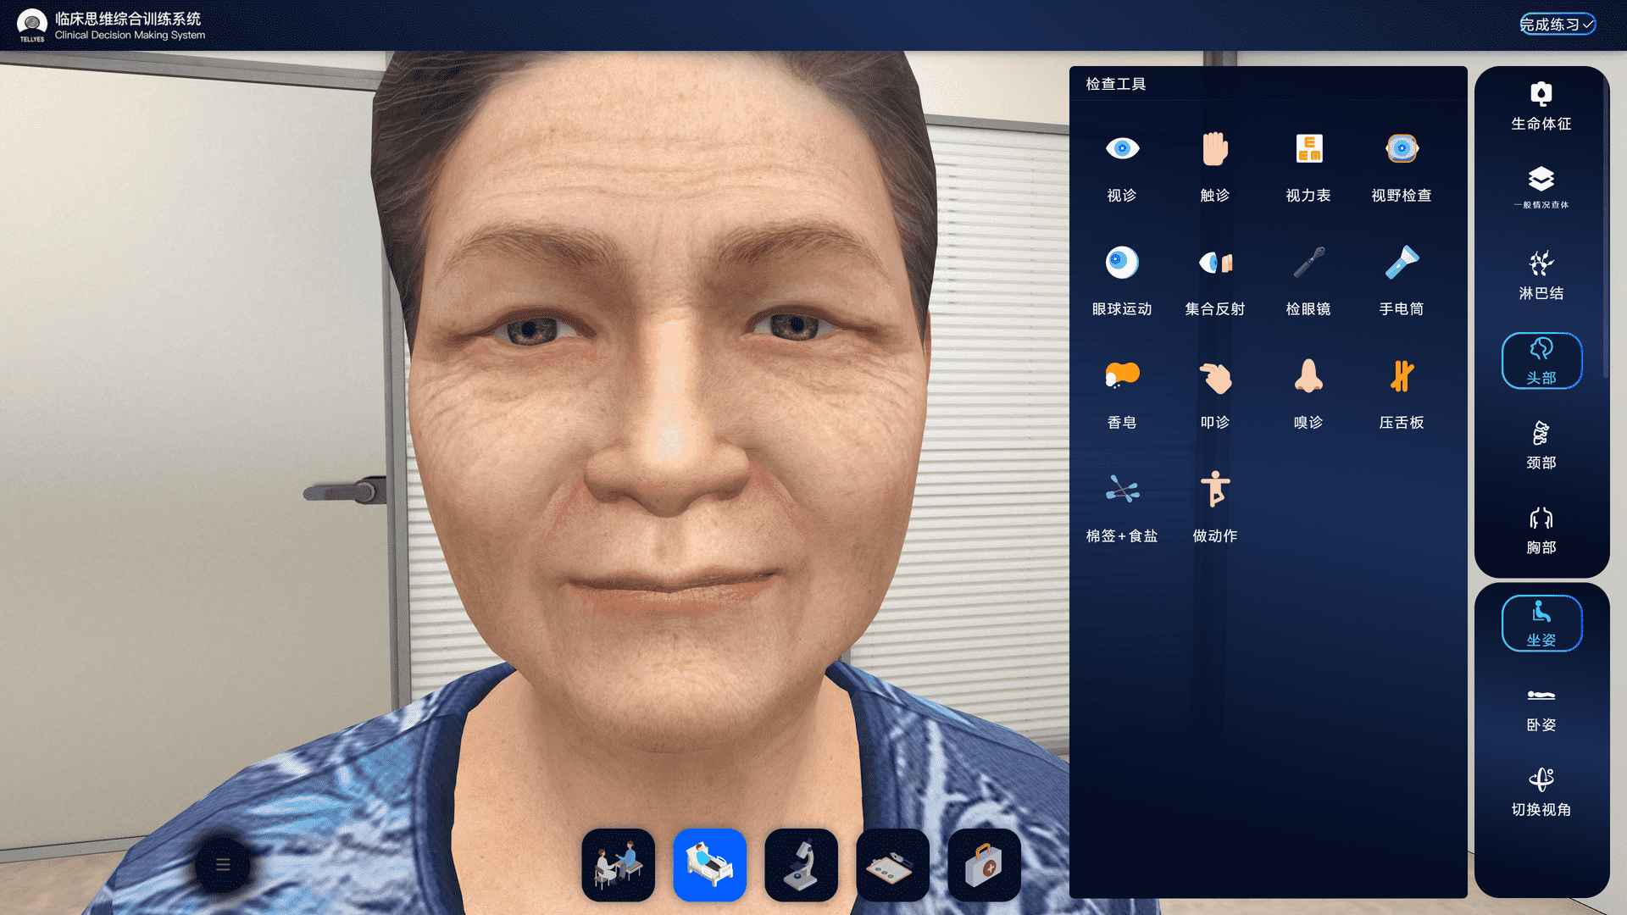Select the 视诊 eye inspection tool
The width and height of the screenshot is (1627, 915).
pos(1122,166)
